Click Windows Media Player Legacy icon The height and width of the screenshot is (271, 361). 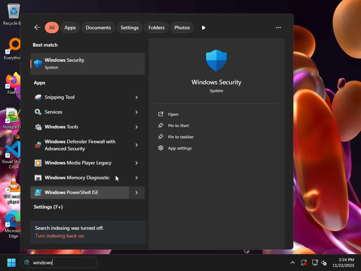tap(38, 163)
